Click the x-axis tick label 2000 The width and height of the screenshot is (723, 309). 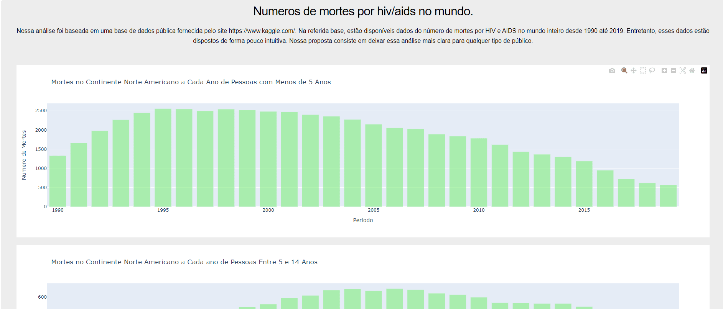tap(268, 210)
